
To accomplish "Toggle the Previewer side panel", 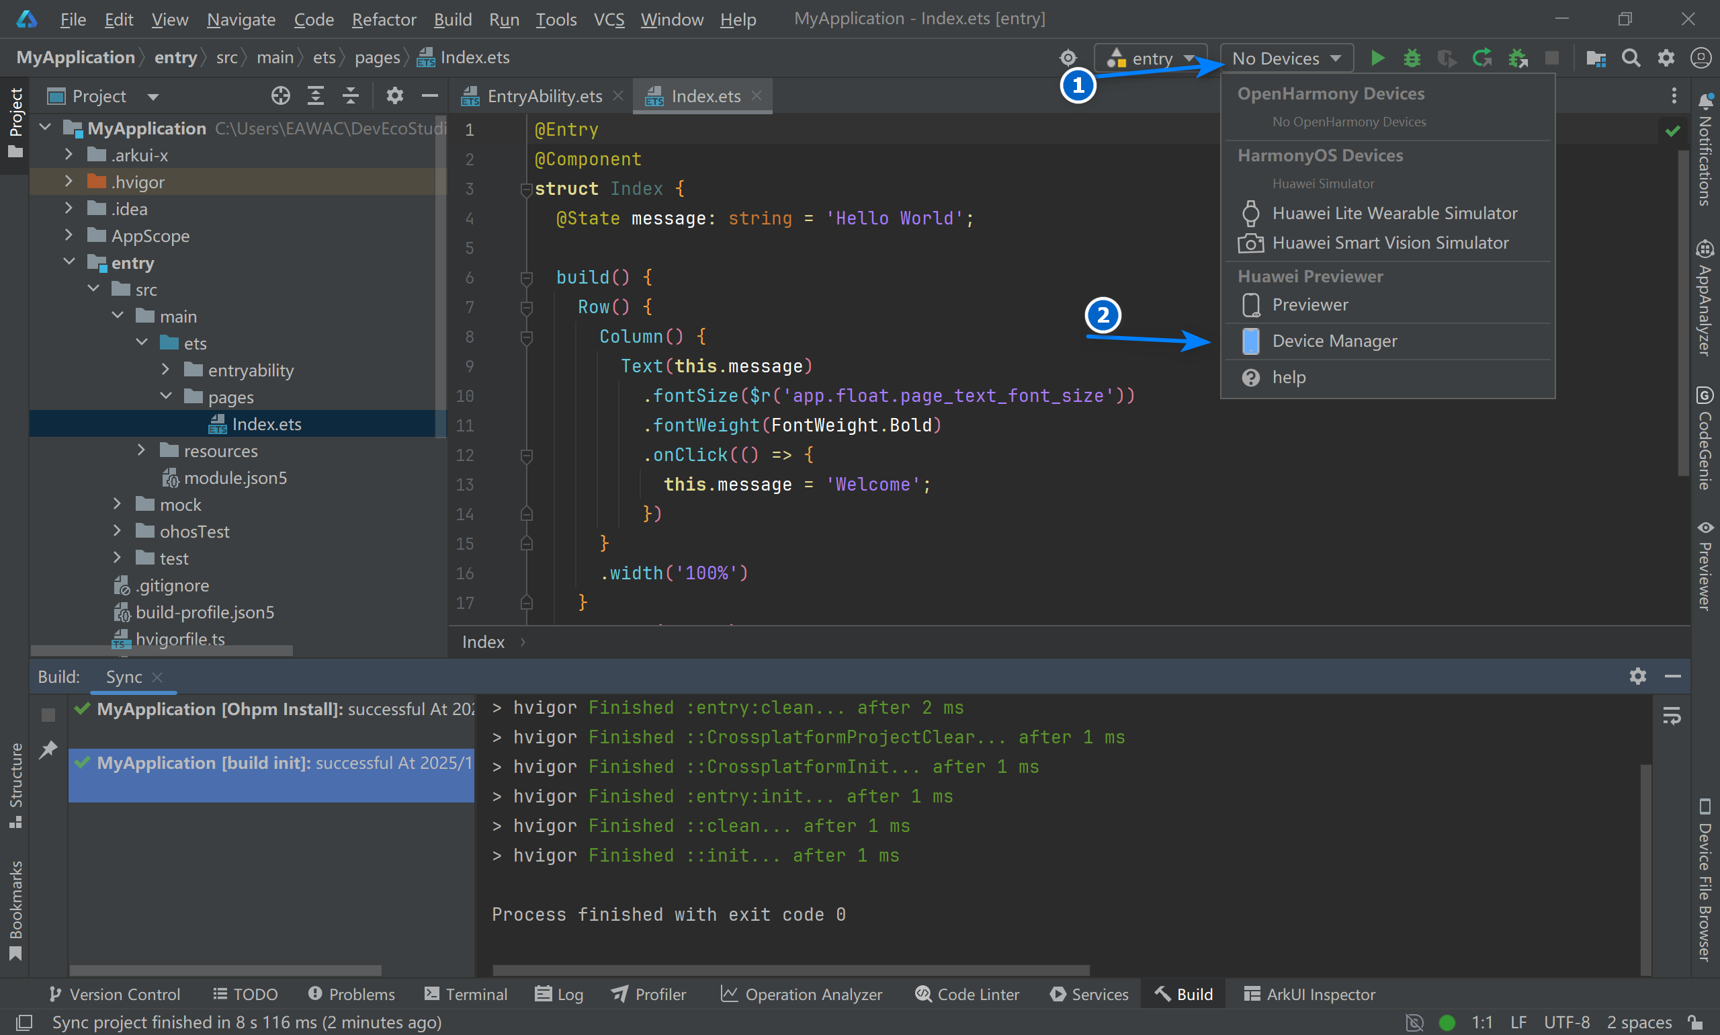I will (1705, 567).
